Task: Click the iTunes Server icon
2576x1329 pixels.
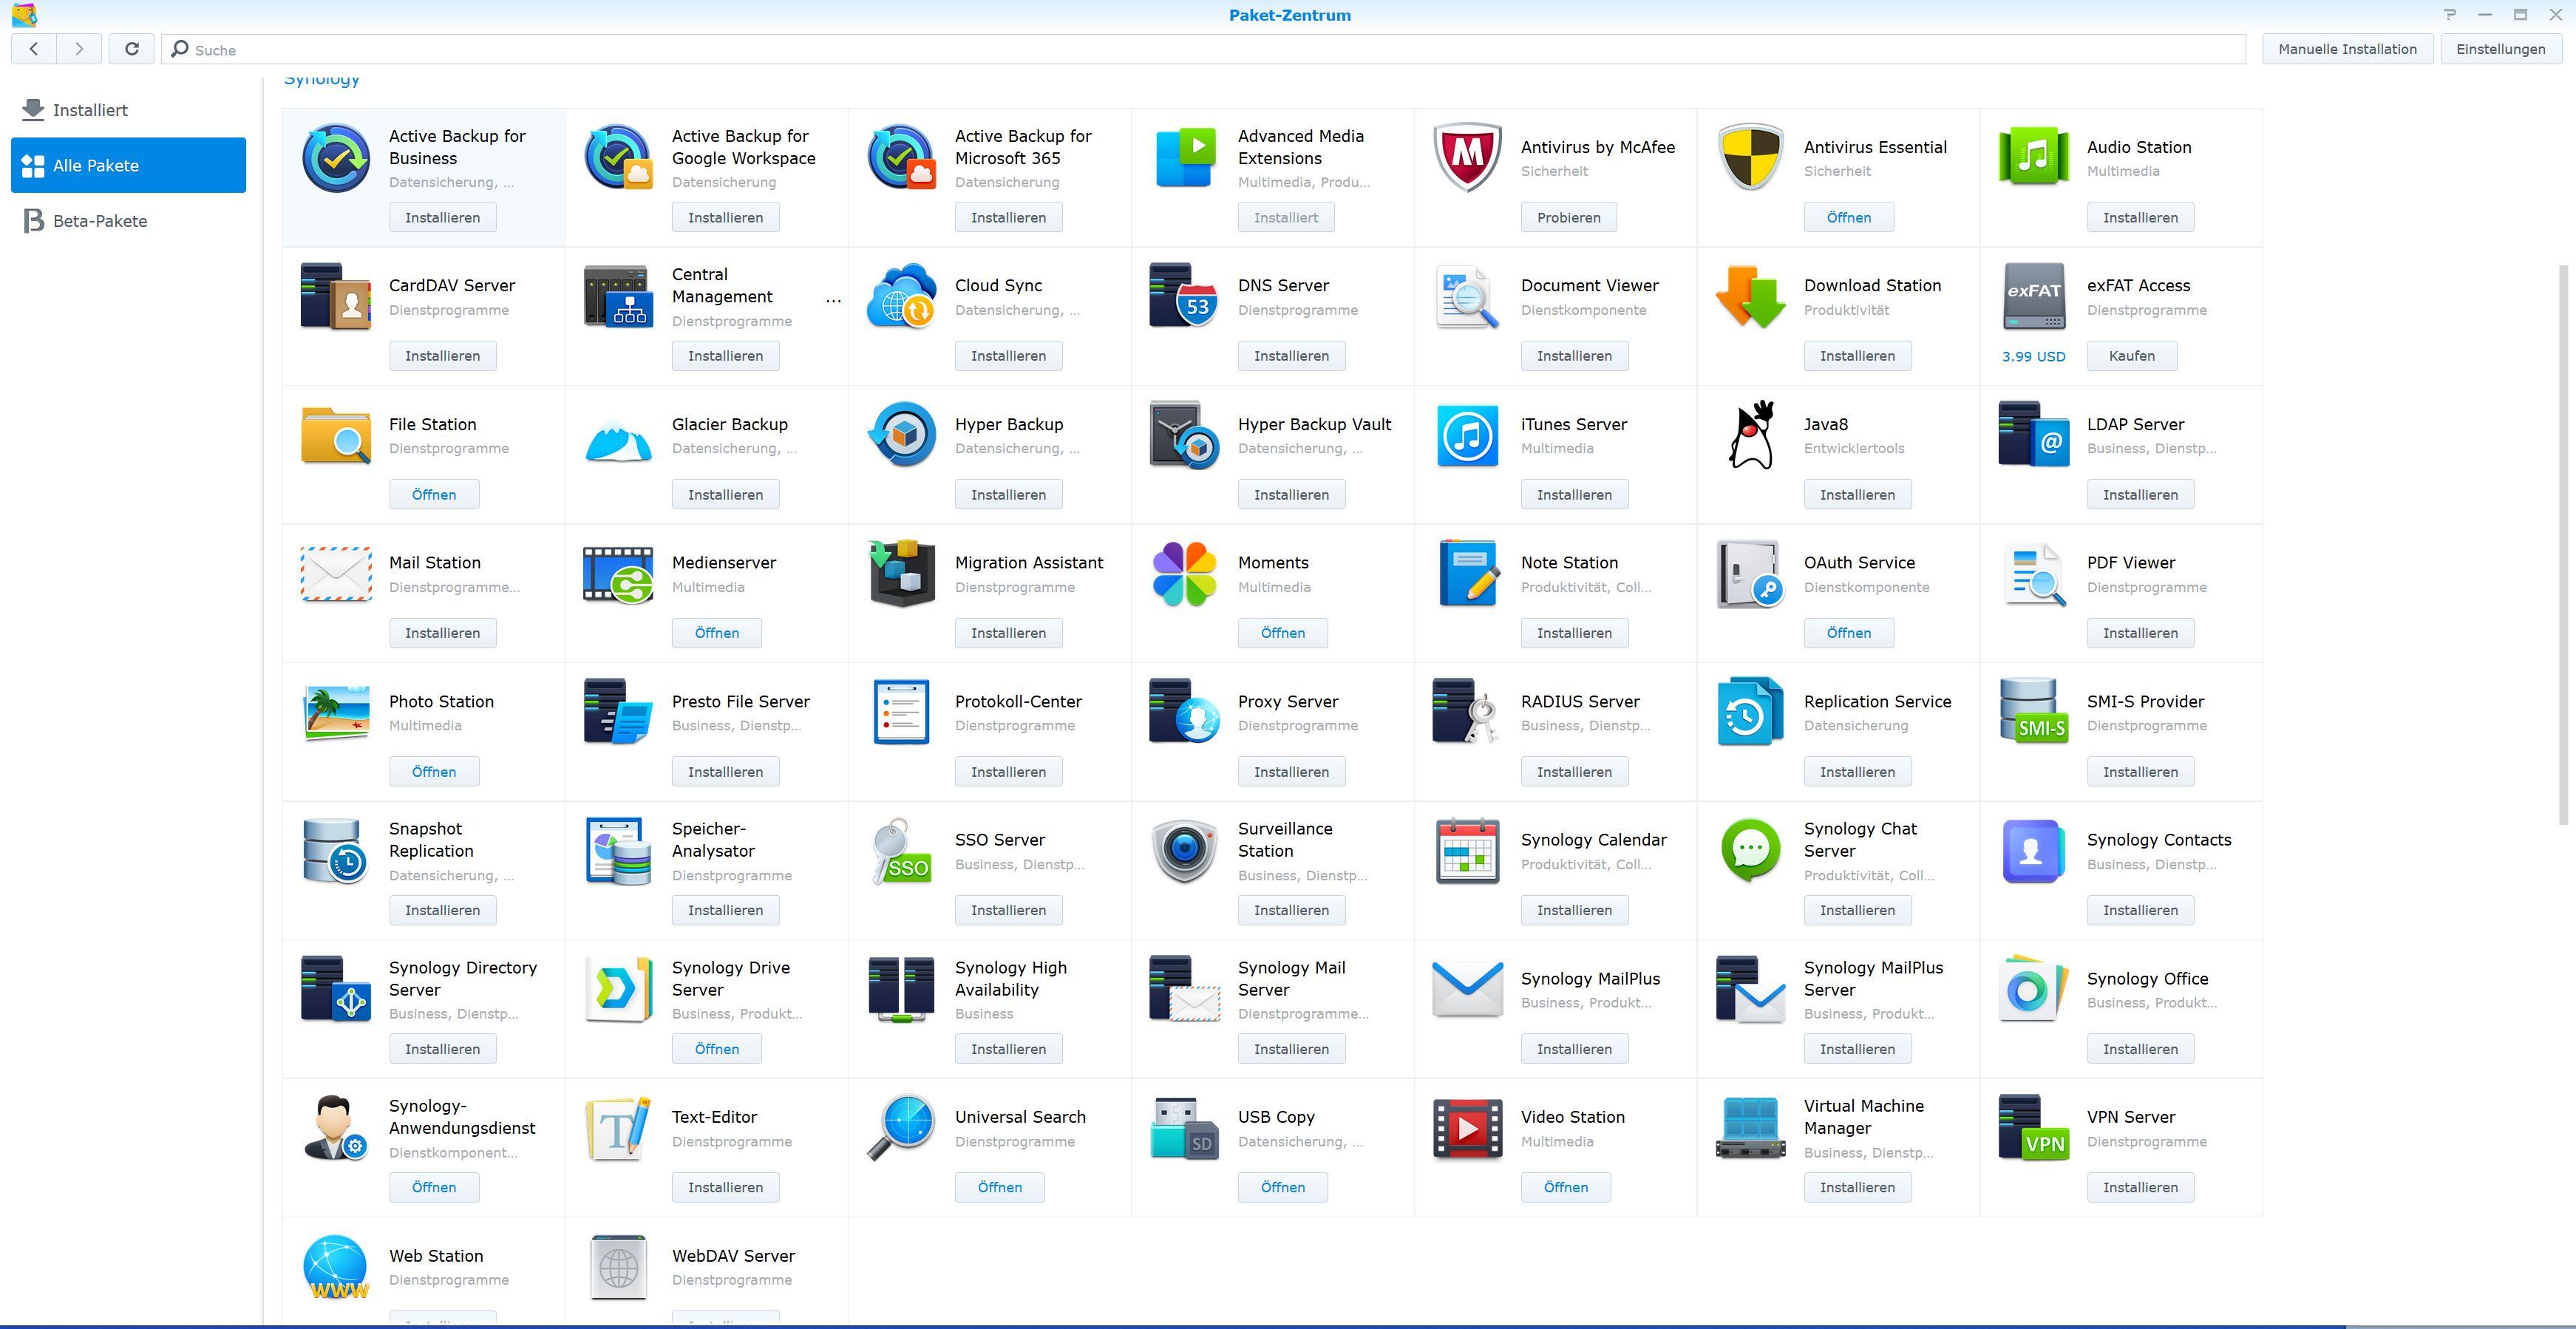Action: click(1467, 435)
